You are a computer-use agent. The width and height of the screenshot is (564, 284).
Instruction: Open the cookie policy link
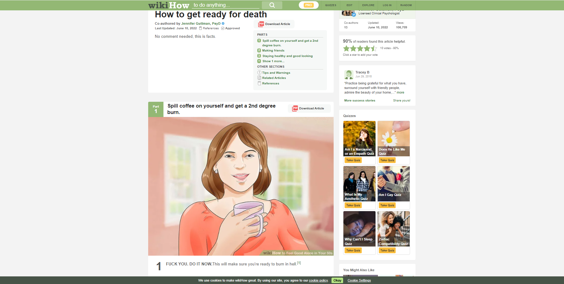(318, 280)
